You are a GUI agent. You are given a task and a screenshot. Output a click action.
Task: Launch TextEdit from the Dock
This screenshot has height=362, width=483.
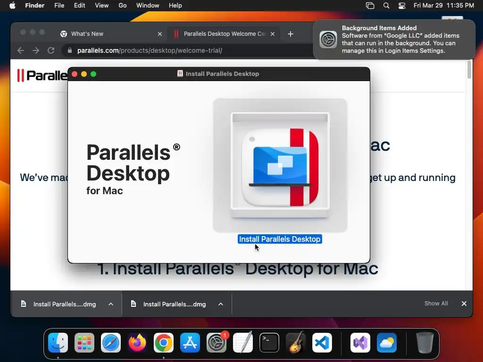(243, 343)
